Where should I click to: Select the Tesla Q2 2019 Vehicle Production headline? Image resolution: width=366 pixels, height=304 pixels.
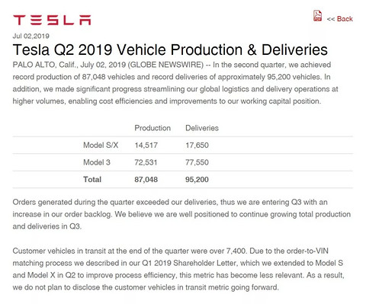pyautogui.click(x=170, y=50)
